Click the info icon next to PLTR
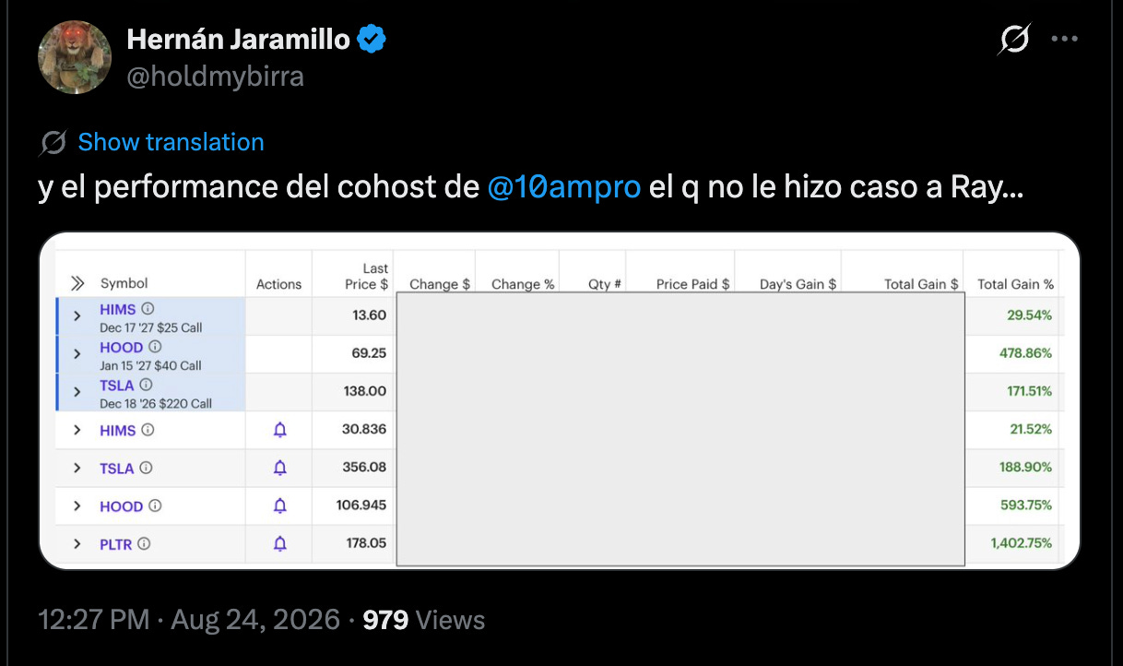The height and width of the screenshot is (666, 1123). coord(144,543)
